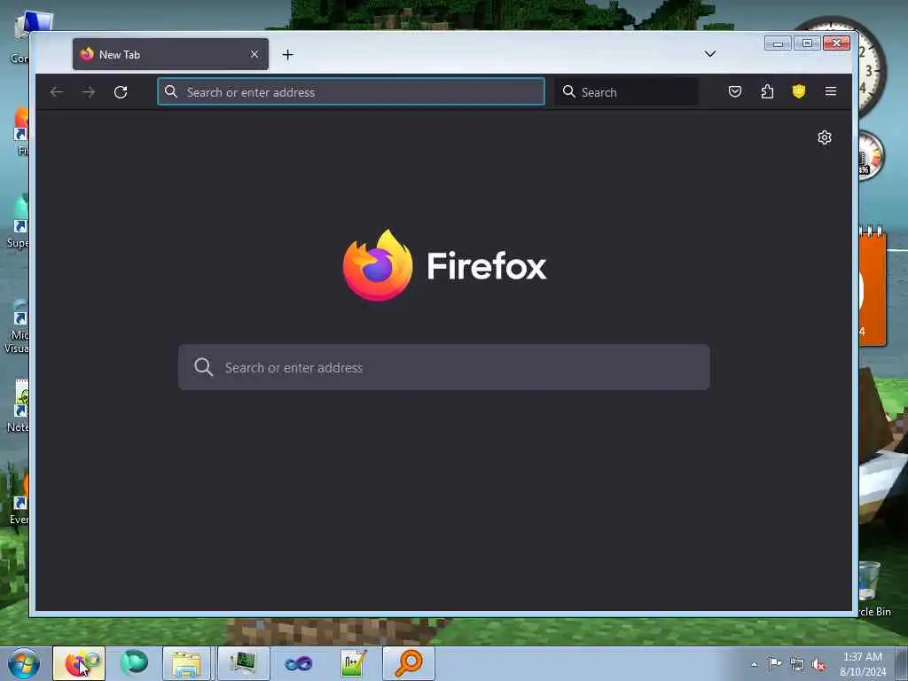
Task: Focus the toolbar Search box
Action: click(627, 92)
